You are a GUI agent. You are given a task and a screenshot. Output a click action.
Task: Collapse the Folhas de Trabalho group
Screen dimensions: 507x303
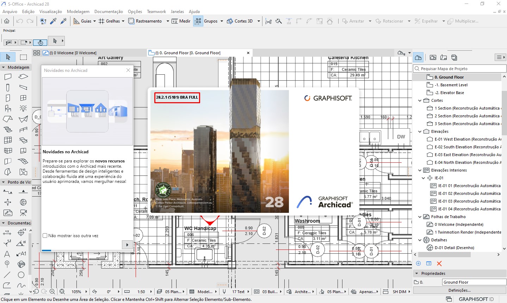click(x=420, y=217)
